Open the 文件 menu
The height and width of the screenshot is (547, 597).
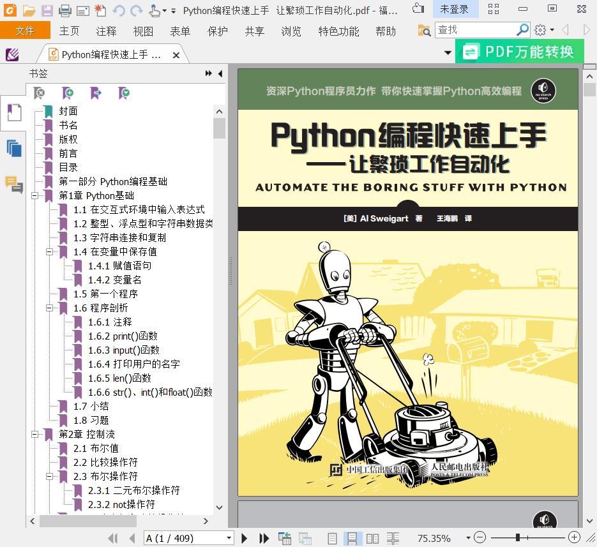point(25,31)
